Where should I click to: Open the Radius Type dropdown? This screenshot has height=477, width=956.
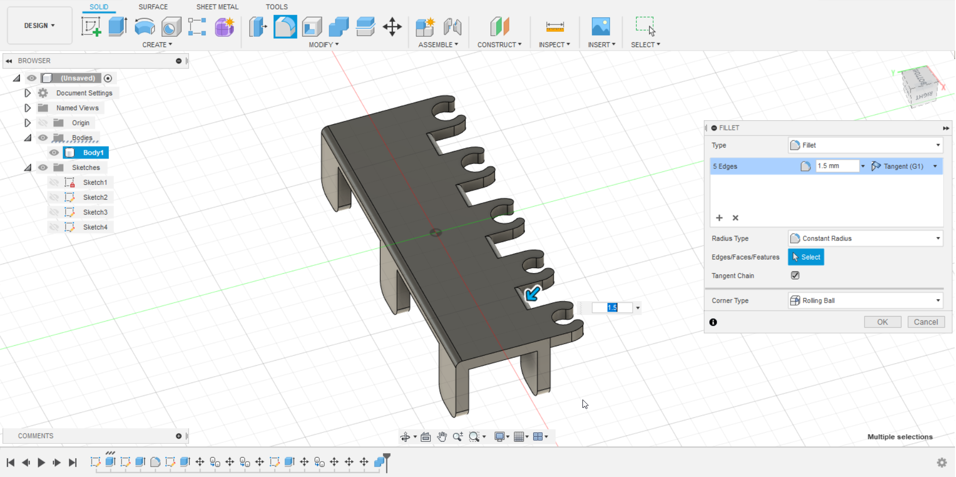(x=865, y=238)
